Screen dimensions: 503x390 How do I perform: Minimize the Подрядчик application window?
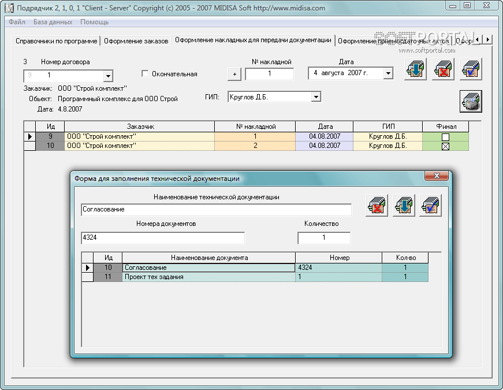tap(453, 6)
